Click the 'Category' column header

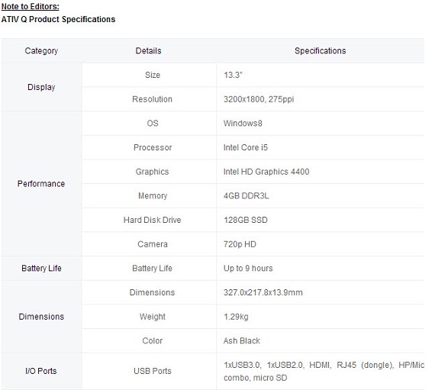pyautogui.click(x=41, y=51)
